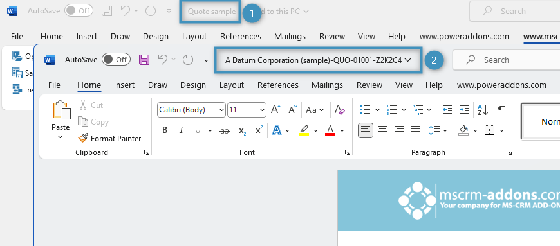Open the Home tab in the back window
Screen dimensions: 560x246
click(x=51, y=37)
